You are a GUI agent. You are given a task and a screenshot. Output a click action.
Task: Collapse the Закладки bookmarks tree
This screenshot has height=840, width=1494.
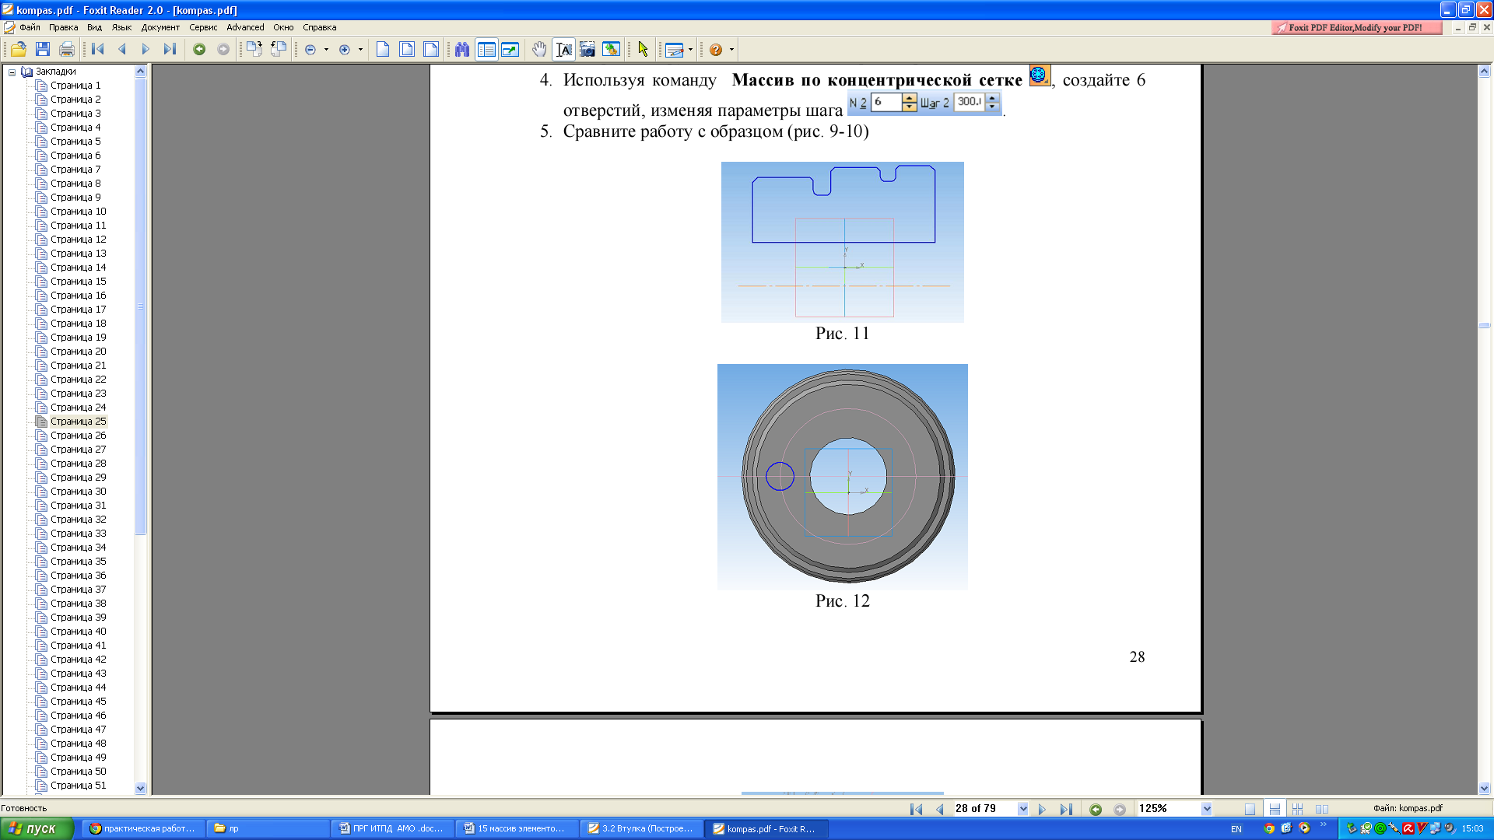(x=12, y=72)
